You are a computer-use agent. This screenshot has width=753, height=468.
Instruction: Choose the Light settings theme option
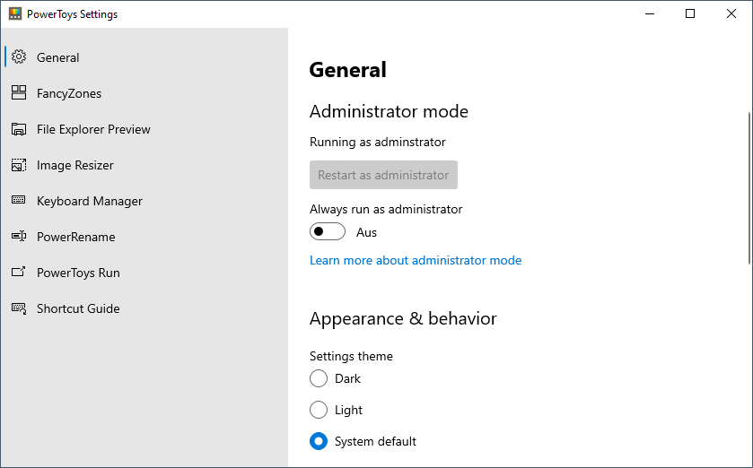[319, 410]
